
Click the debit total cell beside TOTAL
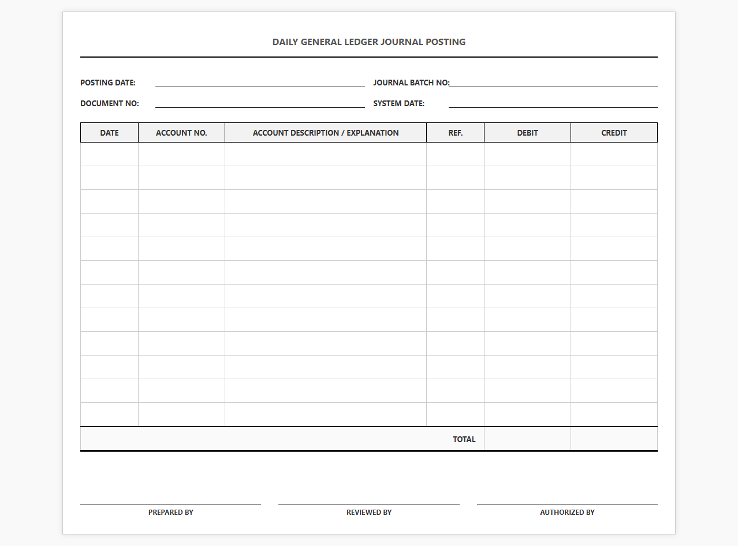click(528, 439)
